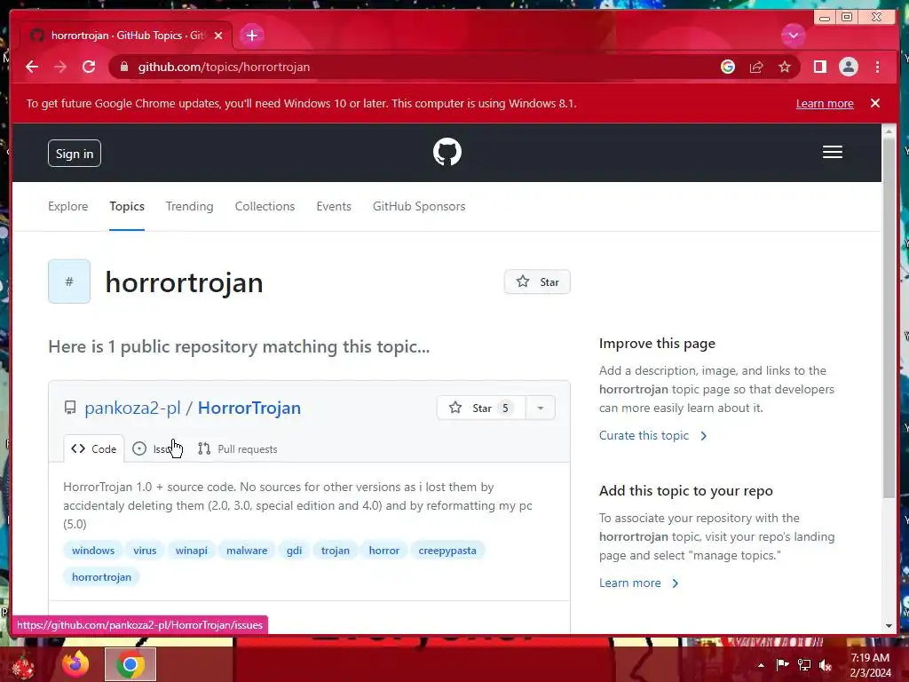Click the Sign in button

(x=75, y=153)
